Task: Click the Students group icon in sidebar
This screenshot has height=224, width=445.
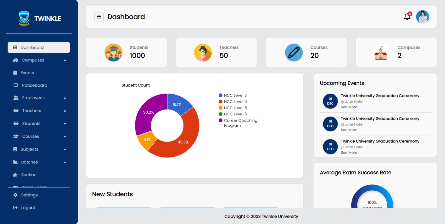Action: [x=16, y=123]
